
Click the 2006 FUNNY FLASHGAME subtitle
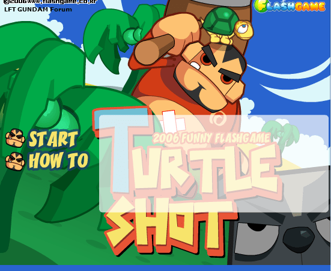(211, 138)
